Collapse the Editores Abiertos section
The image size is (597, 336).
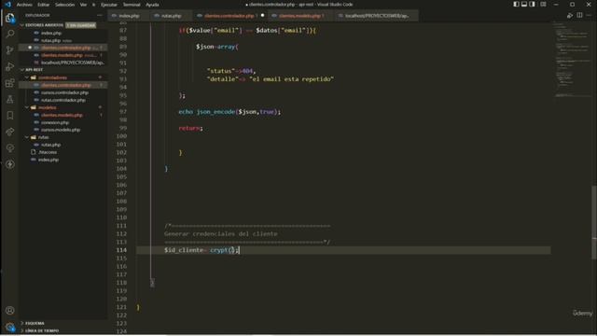(22, 25)
